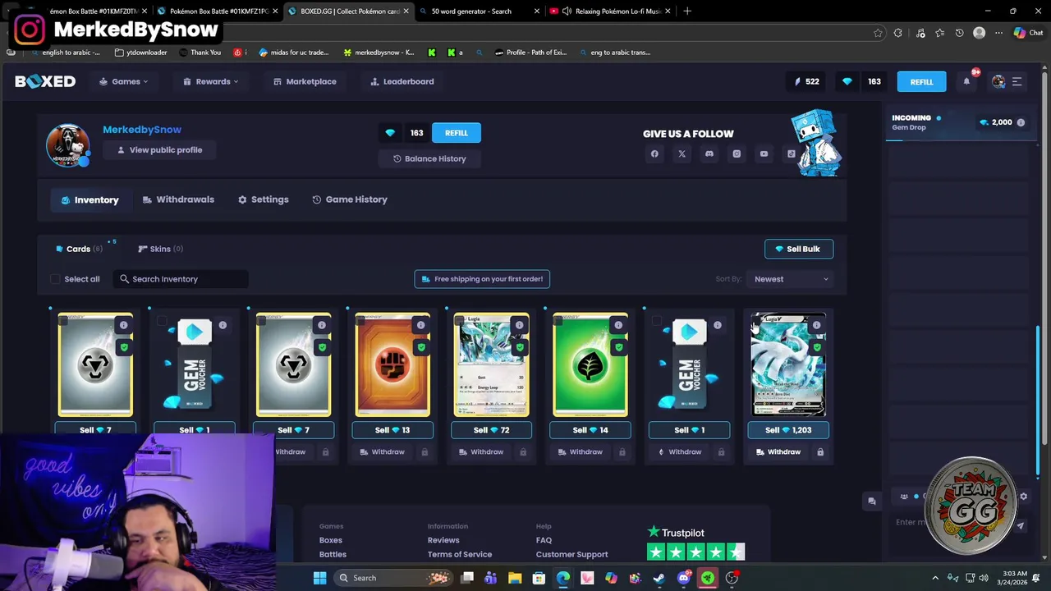The width and height of the screenshot is (1051, 591).
Task: Click green shield badge on Sell 13 card
Action: [421, 347]
